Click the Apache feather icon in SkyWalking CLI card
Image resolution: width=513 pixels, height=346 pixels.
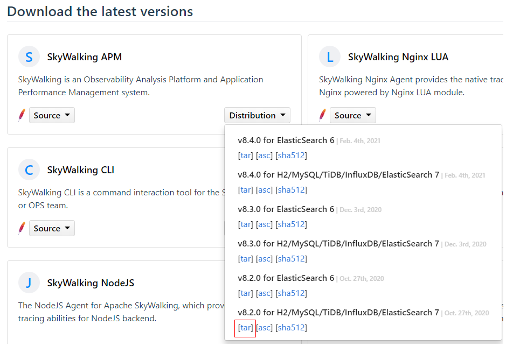(x=22, y=228)
